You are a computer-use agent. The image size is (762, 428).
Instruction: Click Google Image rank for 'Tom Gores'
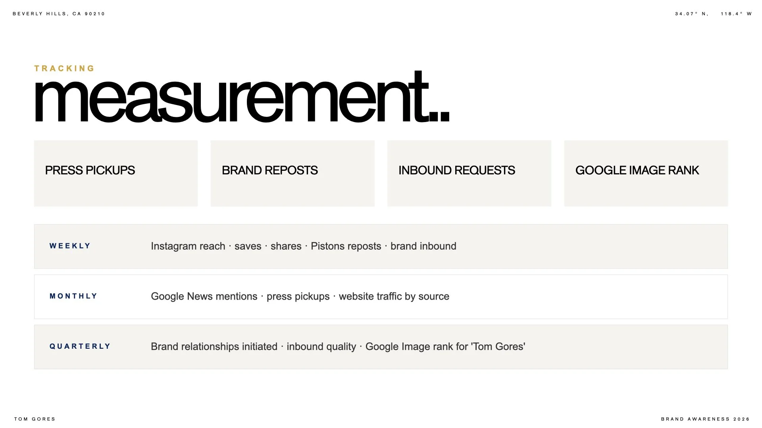(x=445, y=347)
